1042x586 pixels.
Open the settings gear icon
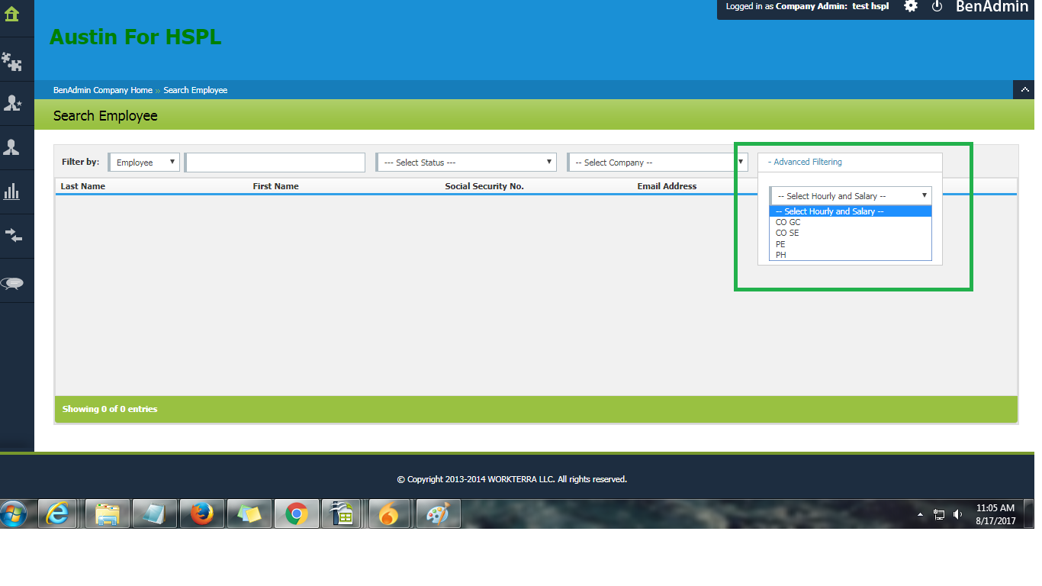911,6
